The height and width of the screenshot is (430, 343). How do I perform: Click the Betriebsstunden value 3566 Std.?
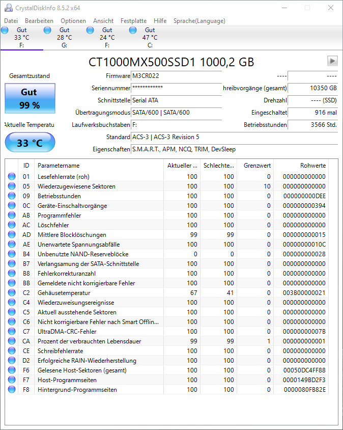tap(313, 125)
